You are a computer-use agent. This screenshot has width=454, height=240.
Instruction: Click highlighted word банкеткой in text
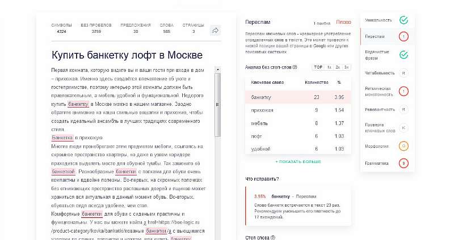[x=63, y=172]
